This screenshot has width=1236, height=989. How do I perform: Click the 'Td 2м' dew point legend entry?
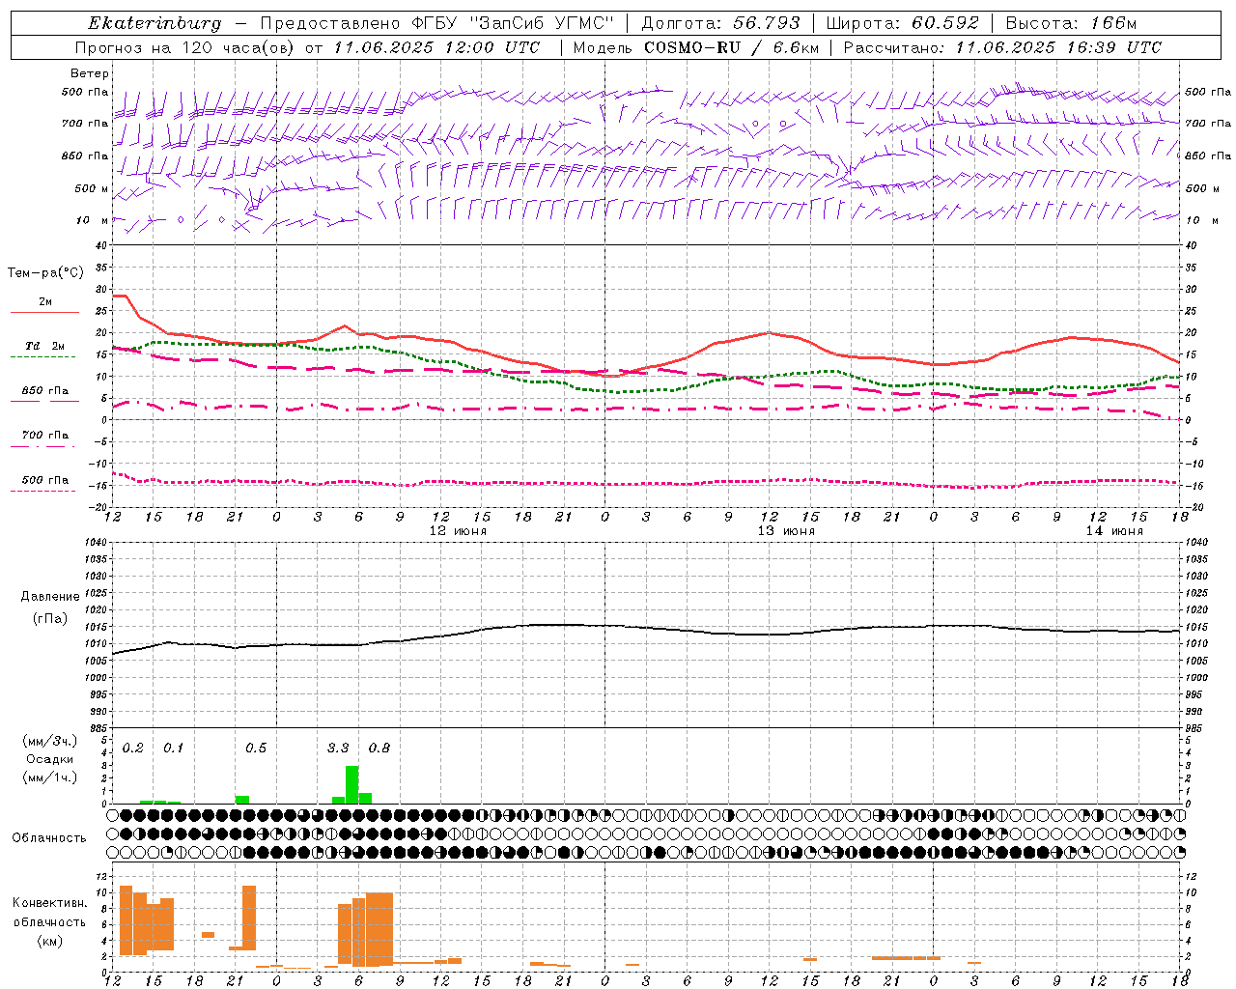click(x=45, y=346)
